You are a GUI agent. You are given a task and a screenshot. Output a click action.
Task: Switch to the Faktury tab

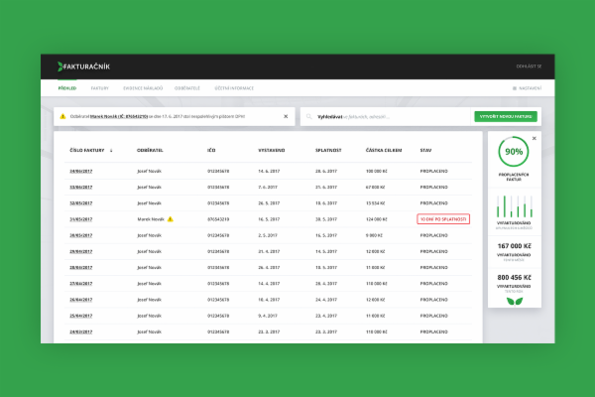click(x=99, y=88)
